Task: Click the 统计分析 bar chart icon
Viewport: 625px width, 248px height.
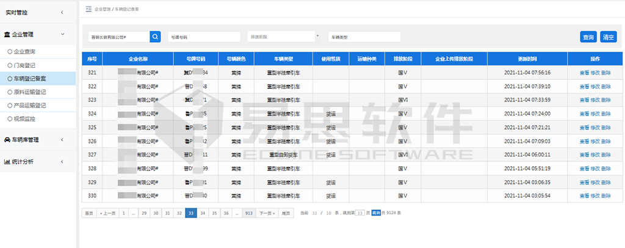Action: [7, 162]
